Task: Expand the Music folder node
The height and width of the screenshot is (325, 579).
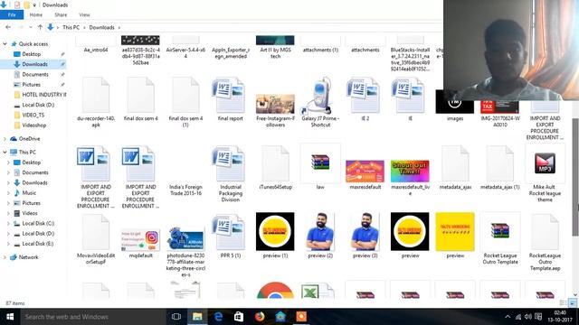Action: (8, 192)
